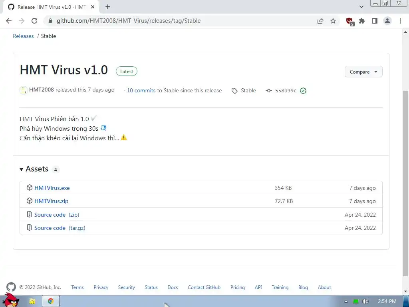Screen dimensions: 409x307
Task: Open the Status footer link
Action: coord(151,287)
